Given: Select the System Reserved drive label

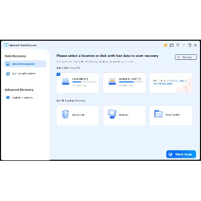Looking at the screenshot, I should [x=130, y=79].
